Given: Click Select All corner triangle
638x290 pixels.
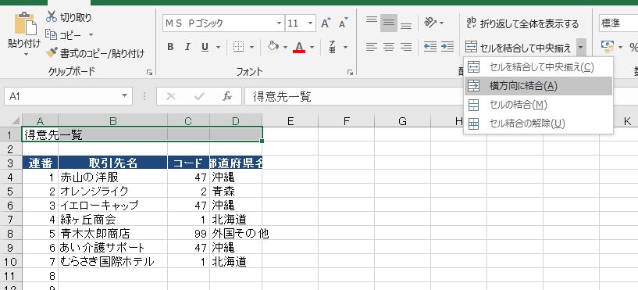Looking at the screenshot, I should click(x=16, y=120).
